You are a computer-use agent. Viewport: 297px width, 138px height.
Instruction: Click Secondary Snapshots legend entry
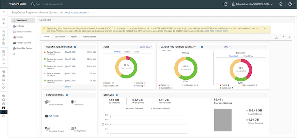160,108
